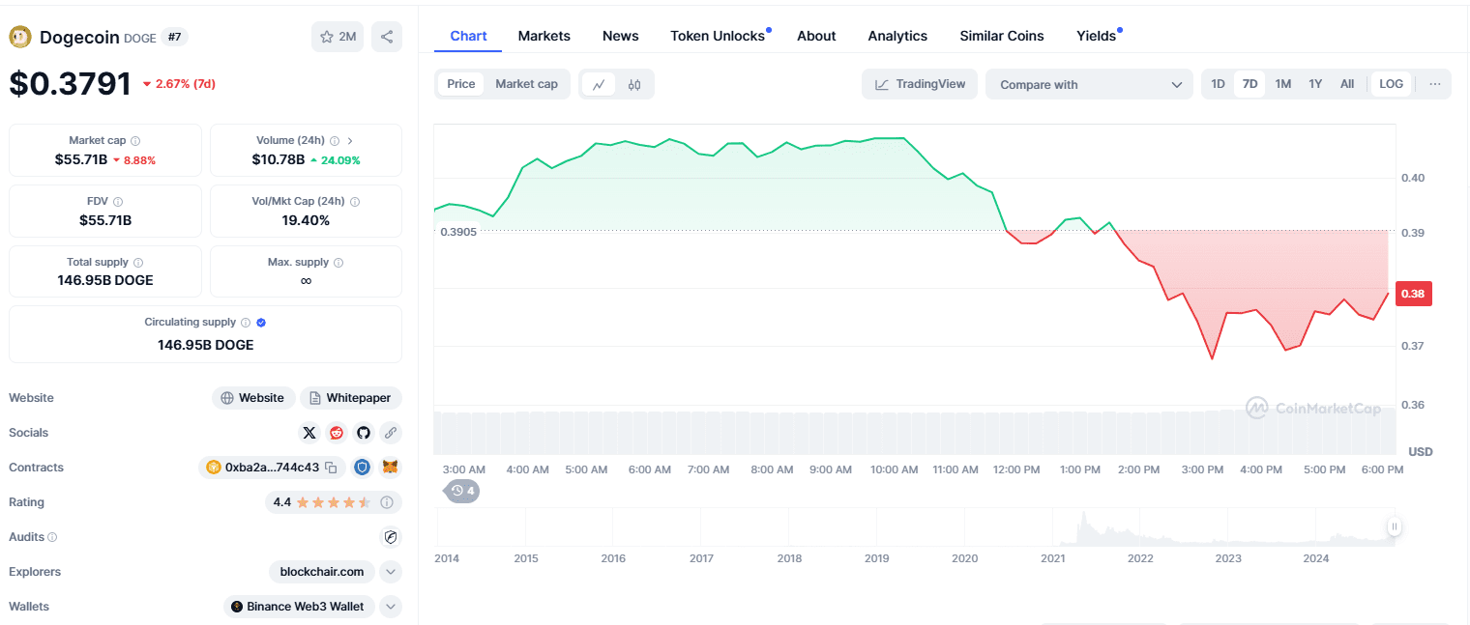Screen dimensions: 1470x625
Task: Click the Max. supply info icon
Action: click(x=338, y=263)
